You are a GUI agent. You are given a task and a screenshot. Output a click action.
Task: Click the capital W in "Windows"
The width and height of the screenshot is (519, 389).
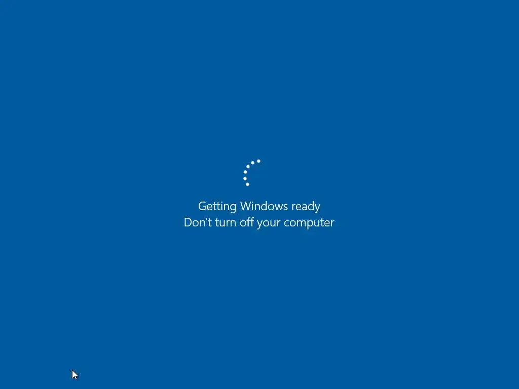(246, 206)
